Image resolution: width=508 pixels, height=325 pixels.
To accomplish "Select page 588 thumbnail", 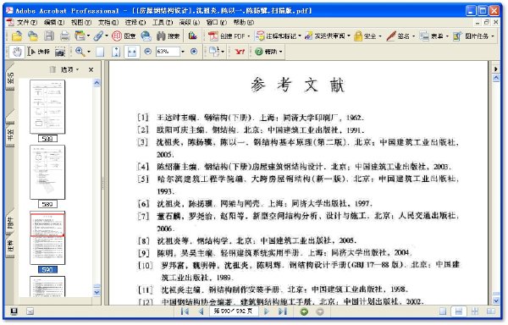I will coord(47,107).
